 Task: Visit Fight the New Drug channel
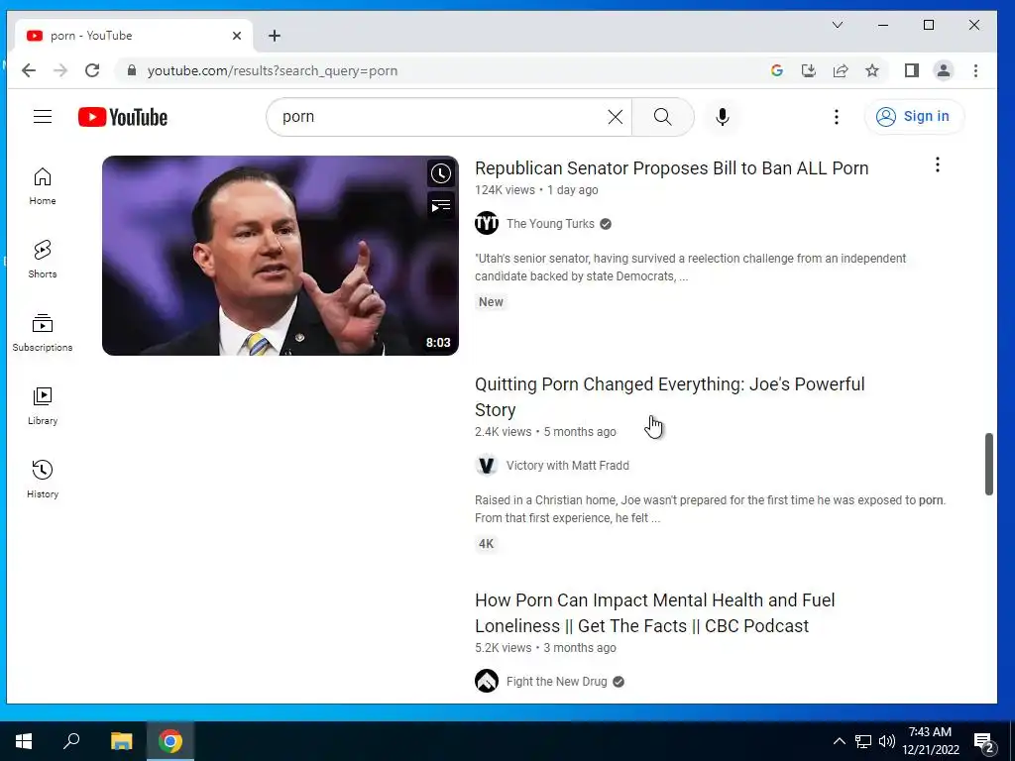557,682
